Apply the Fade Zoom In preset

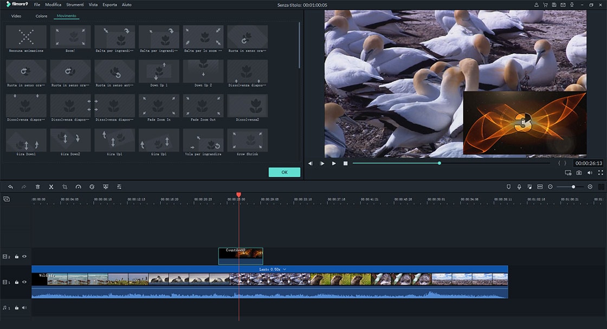pyautogui.click(x=159, y=108)
